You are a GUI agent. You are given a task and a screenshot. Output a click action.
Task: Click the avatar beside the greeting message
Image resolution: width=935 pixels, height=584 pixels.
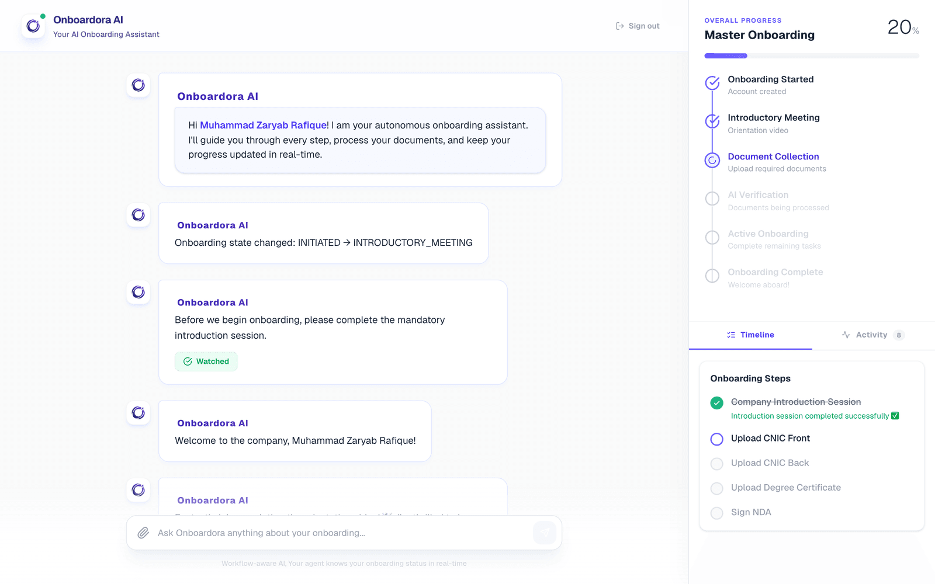pyautogui.click(x=138, y=85)
